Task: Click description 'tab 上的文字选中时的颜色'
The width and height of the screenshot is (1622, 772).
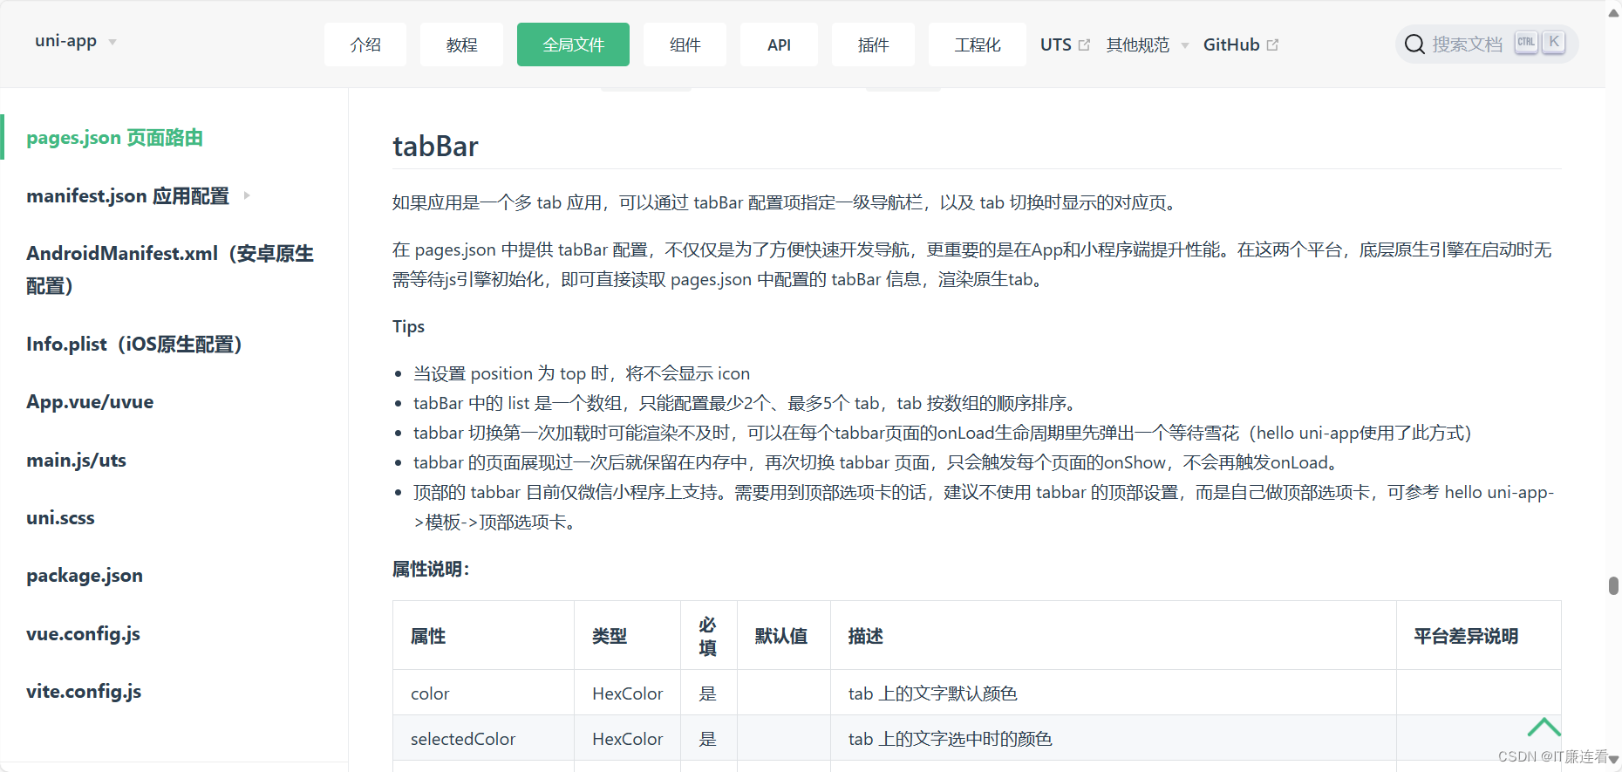Action: coord(951,739)
